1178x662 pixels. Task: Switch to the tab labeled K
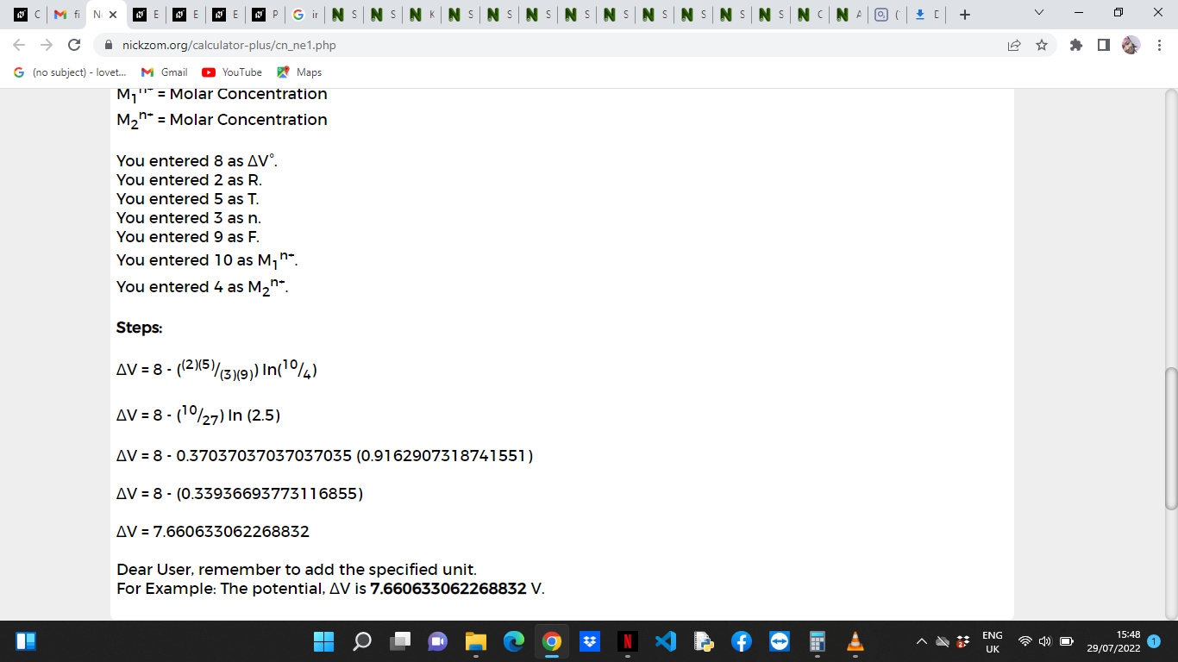coord(421,15)
